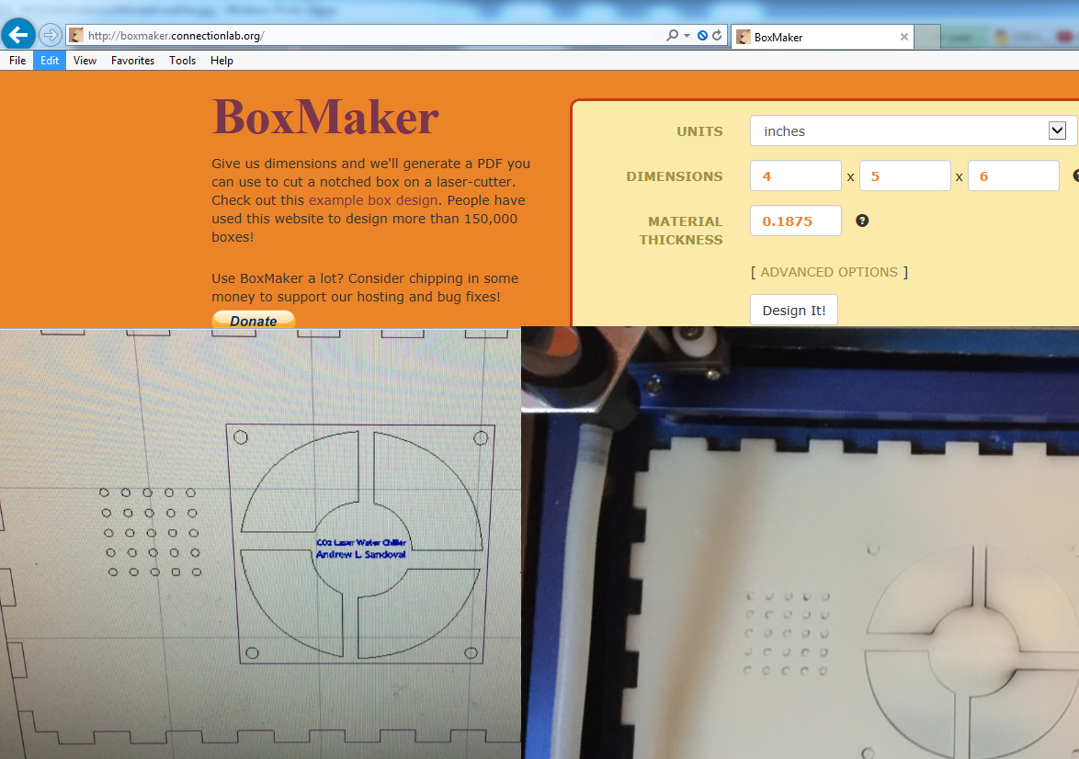This screenshot has height=759, width=1079.
Task: Open the new tab button beside BoxMaker tab
Action: (927, 37)
